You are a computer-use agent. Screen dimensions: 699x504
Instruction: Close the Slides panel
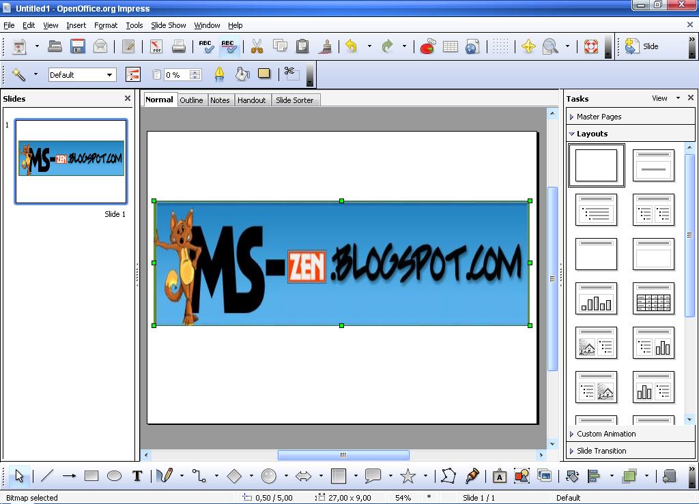[128, 98]
